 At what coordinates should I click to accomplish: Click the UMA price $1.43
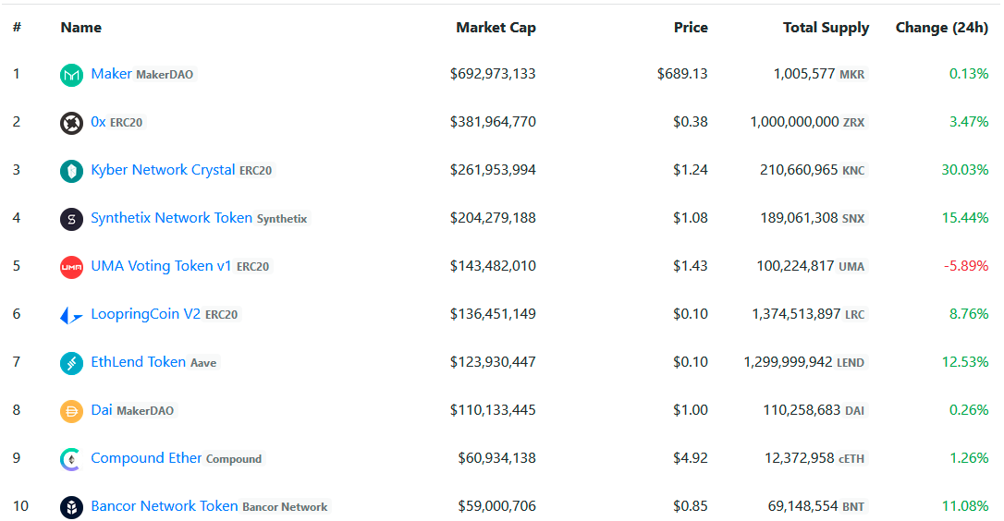tap(691, 266)
